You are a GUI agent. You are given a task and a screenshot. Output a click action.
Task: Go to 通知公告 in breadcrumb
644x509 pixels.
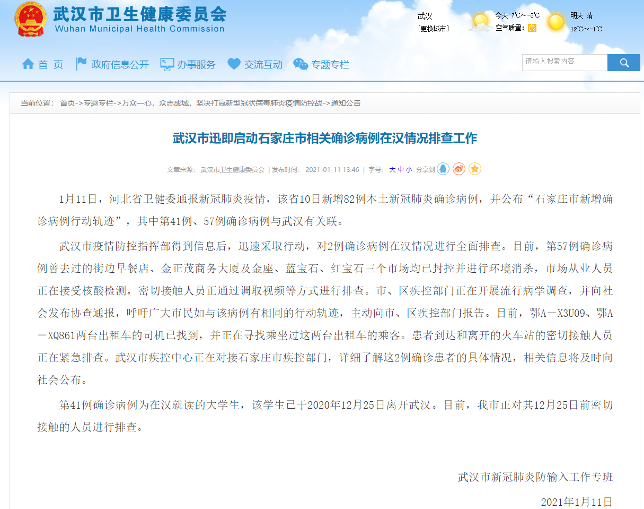(346, 103)
